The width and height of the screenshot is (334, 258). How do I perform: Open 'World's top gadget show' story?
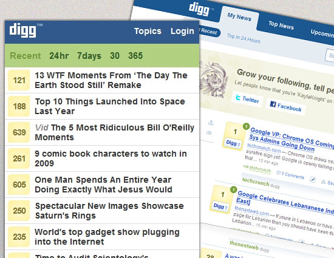click(107, 237)
